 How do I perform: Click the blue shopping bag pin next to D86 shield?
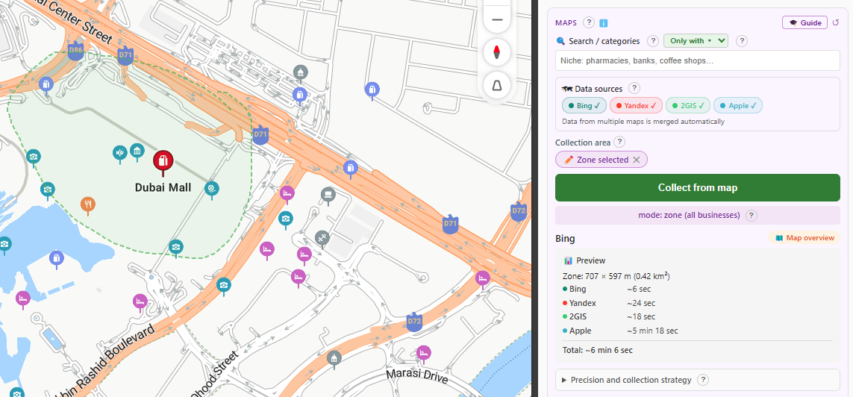(x=46, y=84)
